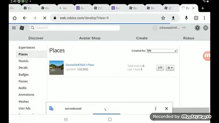The height and width of the screenshot is (123, 219).
Task: Tap the Android home button
Action: (110, 119)
